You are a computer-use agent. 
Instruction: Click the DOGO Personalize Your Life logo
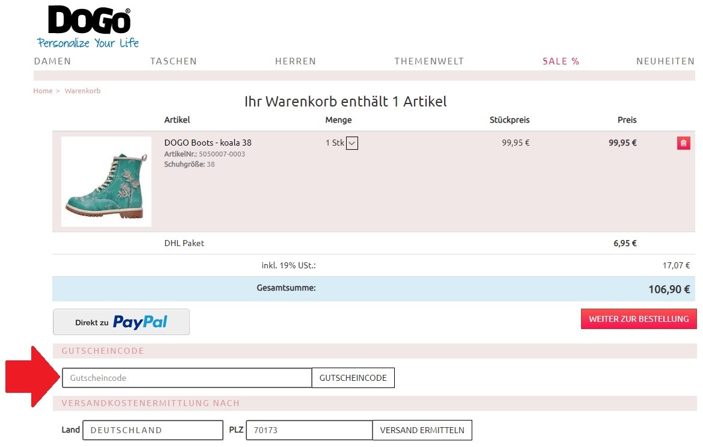[x=88, y=28]
